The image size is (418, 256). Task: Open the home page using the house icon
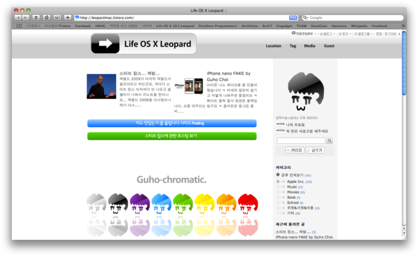pyautogui.click(x=47, y=18)
